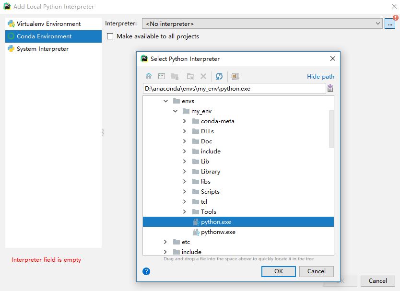Collapse the envs folder
This screenshot has width=400, height=291.
[165, 101]
